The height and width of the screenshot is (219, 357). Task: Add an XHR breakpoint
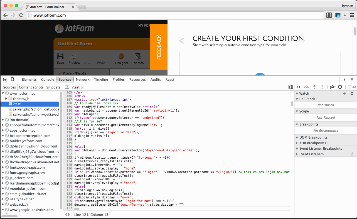[x=352, y=143]
